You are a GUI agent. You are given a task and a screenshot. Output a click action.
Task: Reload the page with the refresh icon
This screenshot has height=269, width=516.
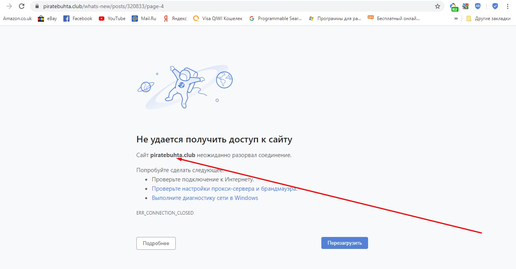coord(22,6)
